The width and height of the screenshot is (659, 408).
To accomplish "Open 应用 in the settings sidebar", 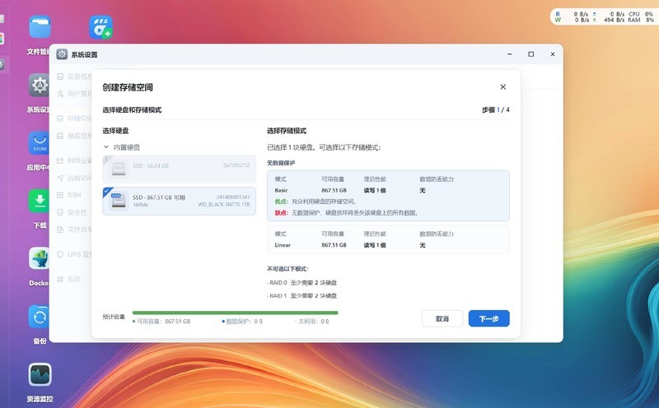I will click(70, 279).
